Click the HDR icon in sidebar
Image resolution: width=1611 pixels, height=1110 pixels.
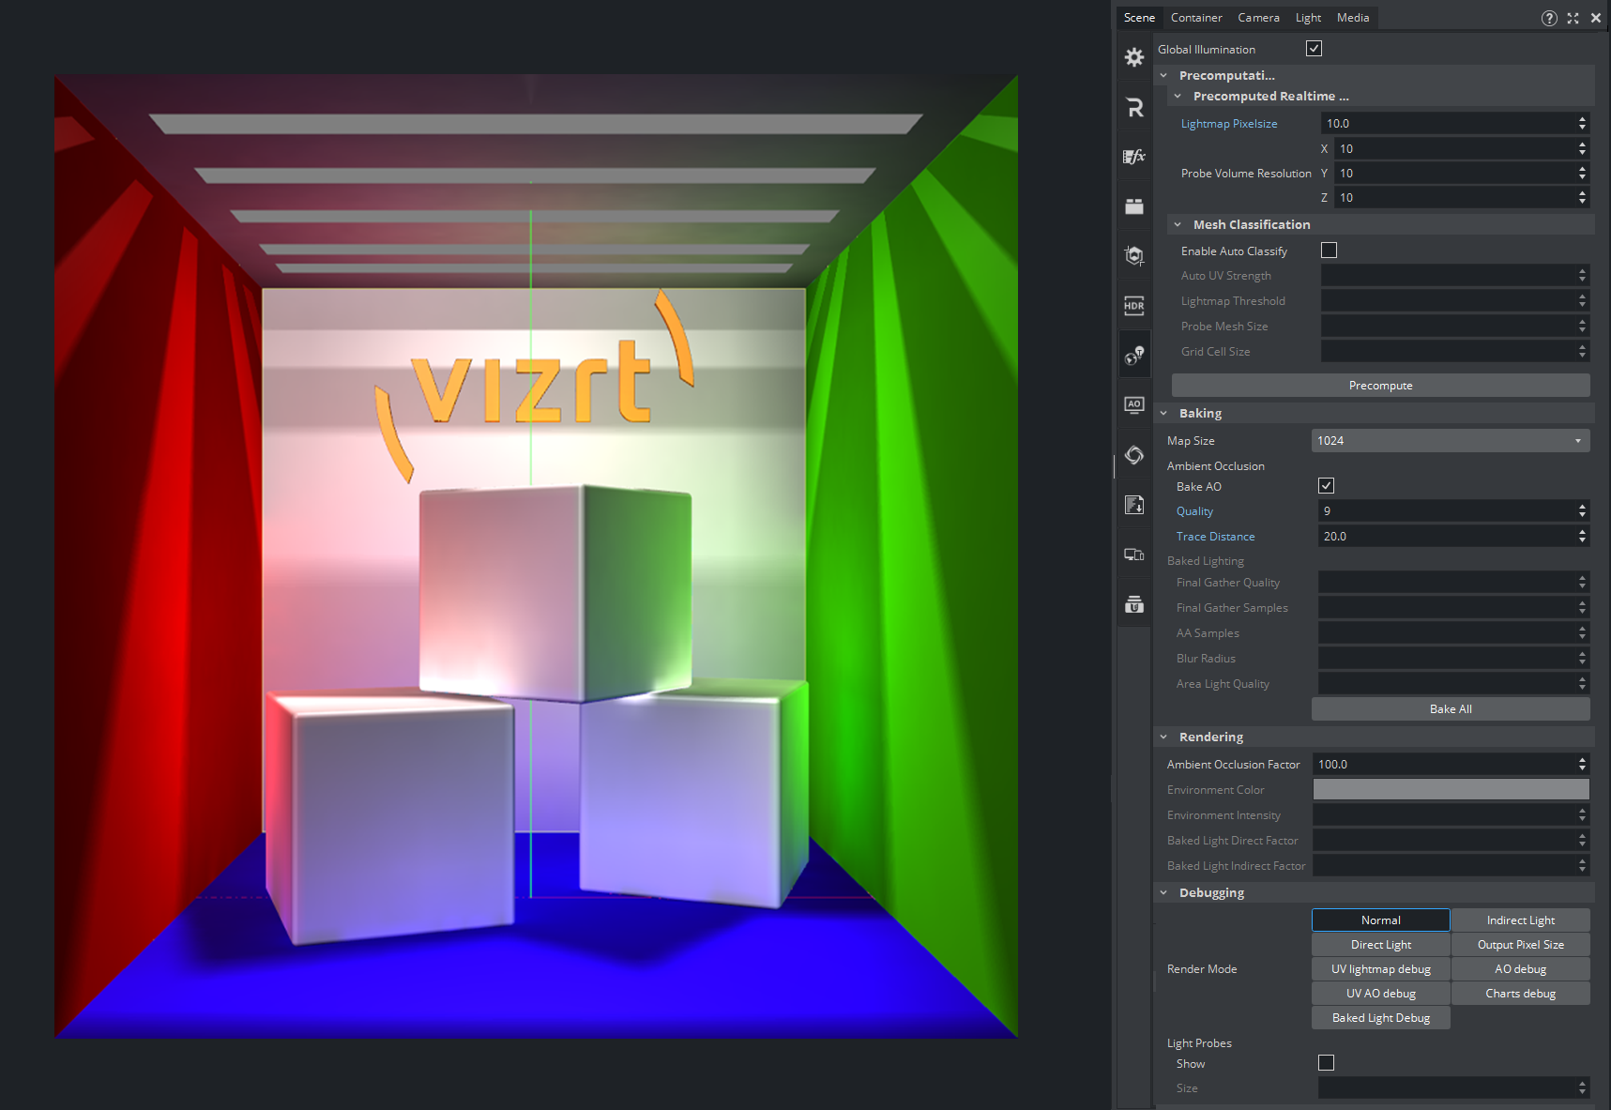[x=1134, y=306]
